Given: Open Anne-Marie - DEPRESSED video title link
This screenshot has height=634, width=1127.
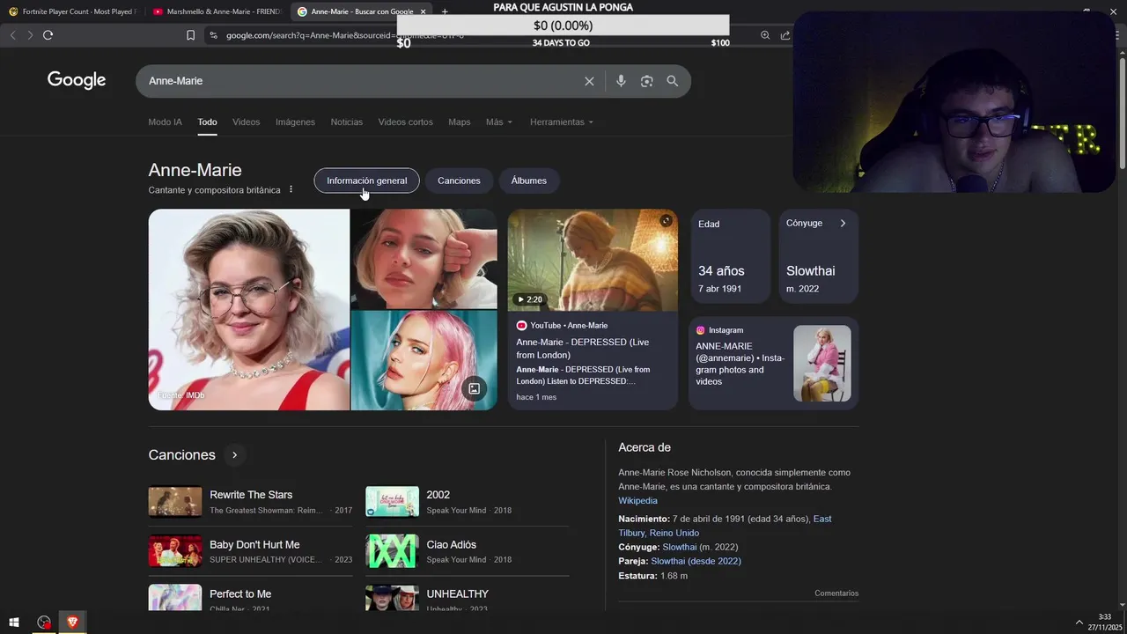Looking at the screenshot, I should 583,349.
